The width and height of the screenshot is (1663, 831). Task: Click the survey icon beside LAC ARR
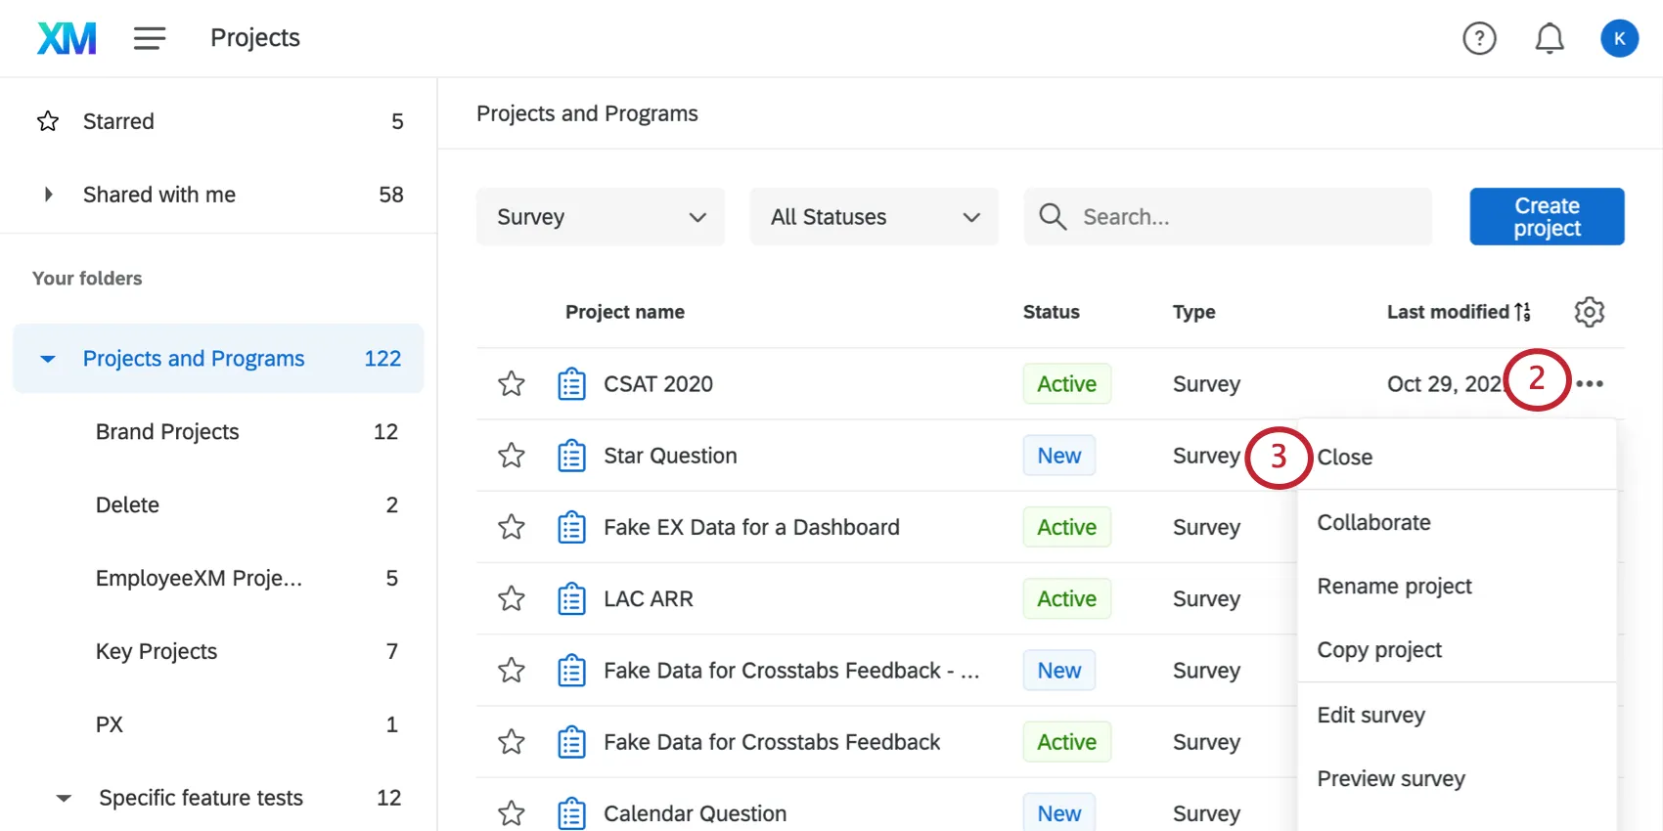571,598
